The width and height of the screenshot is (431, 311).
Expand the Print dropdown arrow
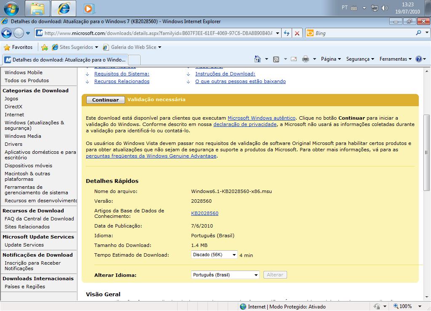tap(314, 59)
